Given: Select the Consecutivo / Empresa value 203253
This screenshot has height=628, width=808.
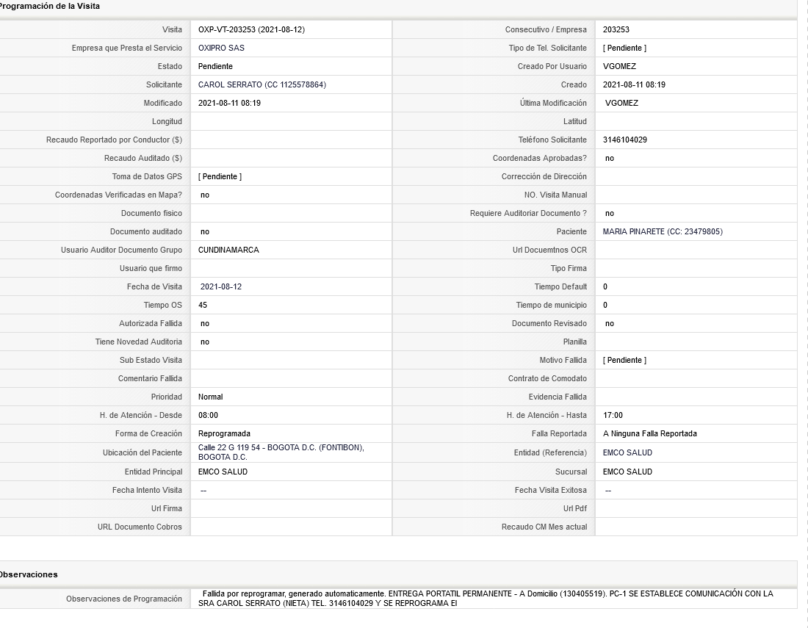Looking at the screenshot, I should [x=616, y=30].
